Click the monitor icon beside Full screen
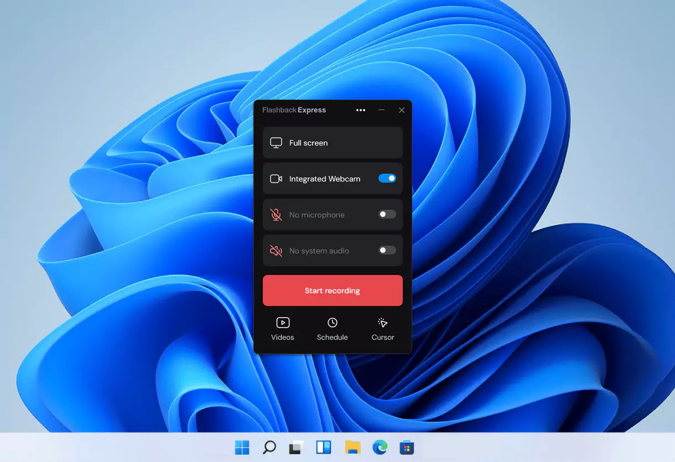This screenshot has width=675, height=462. (276, 143)
